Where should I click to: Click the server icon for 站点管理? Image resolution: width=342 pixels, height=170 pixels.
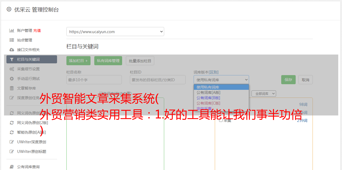tap(12, 40)
